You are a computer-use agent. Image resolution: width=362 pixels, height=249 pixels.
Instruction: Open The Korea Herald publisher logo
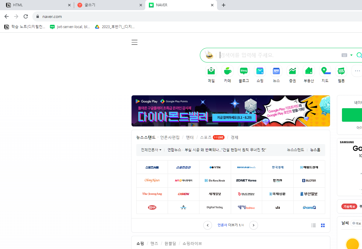pos(215,181)
